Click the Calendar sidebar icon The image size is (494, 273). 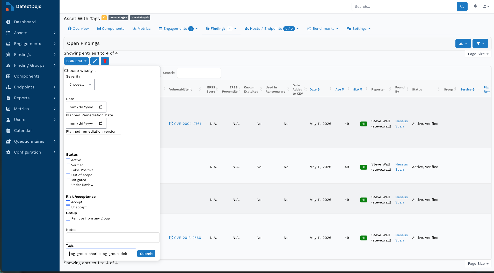pyautogui.click(x=8, y=131)
